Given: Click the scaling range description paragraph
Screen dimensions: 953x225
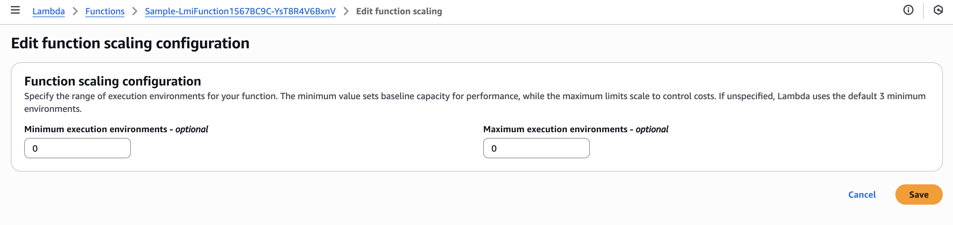Looking at the screenshot, I should [370, 96].
